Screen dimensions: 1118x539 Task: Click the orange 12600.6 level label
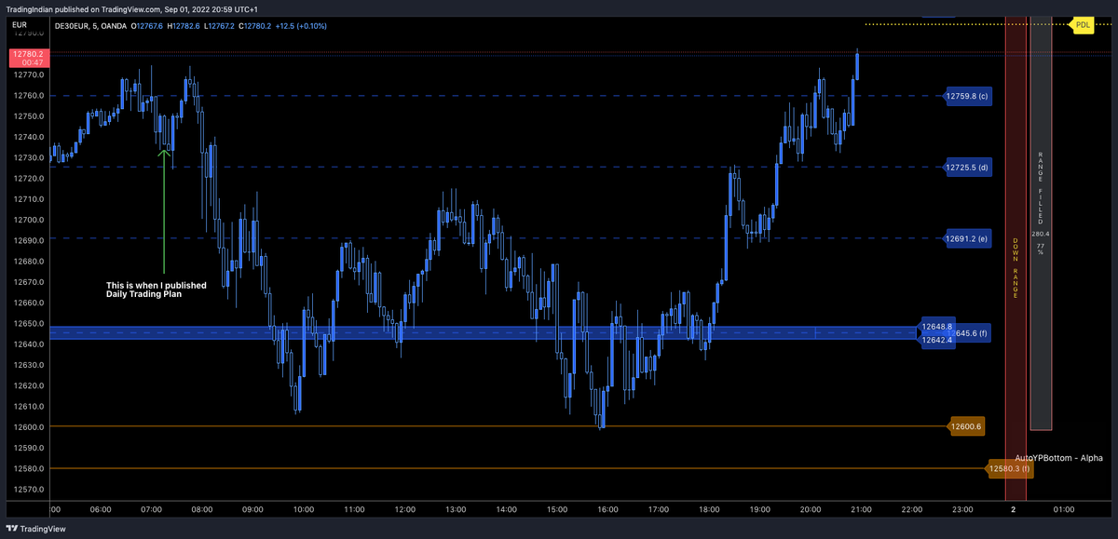pos(966,426)
